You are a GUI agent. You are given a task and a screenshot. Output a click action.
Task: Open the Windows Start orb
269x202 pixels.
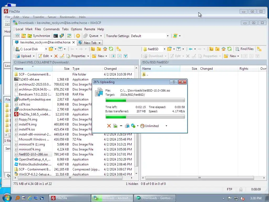(7, 198)
